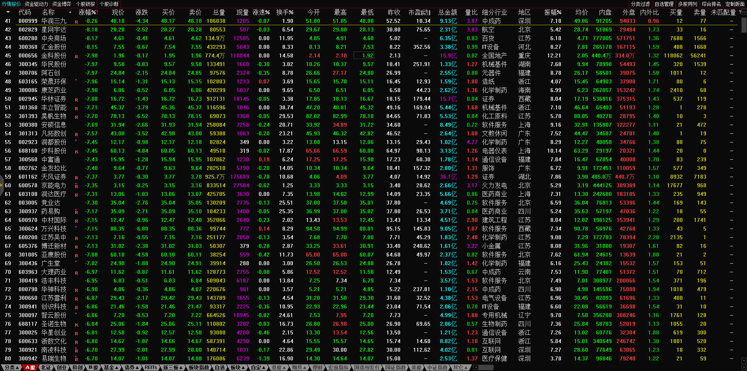
Task: Click the scroll up arrow at top right
Action: click(x=744, y=12)
